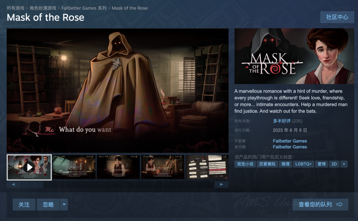358x221 pixels.
Task: Click the Mask of the Rose page title
Action: 45,17
